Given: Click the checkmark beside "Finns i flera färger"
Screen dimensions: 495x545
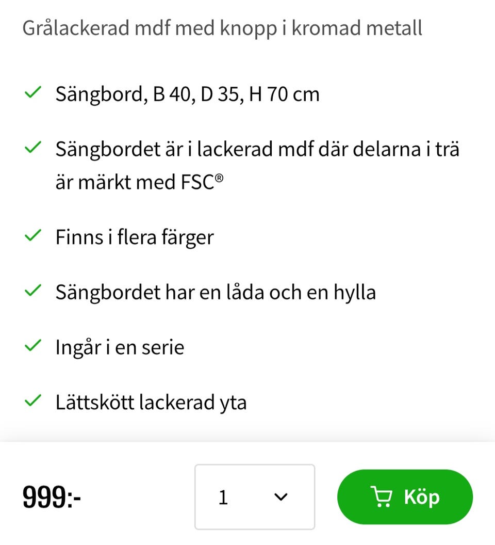Looking at the screenshot, I should tap(33, 236).
